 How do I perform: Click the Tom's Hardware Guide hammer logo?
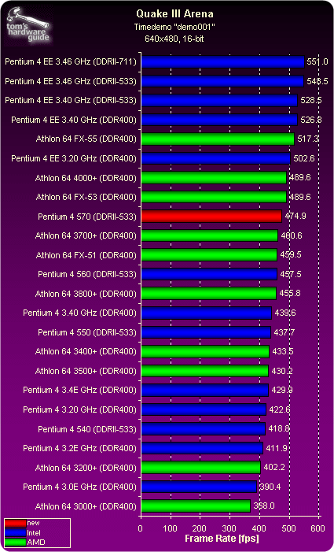tap(28, 27)
